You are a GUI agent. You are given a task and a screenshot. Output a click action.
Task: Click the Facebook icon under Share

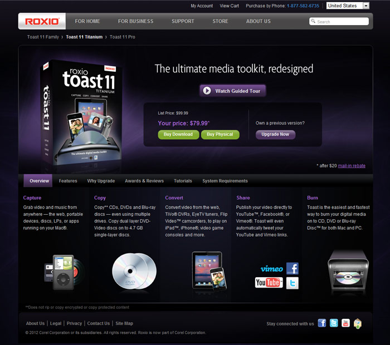pyautogui.click(x=292, y=268)
